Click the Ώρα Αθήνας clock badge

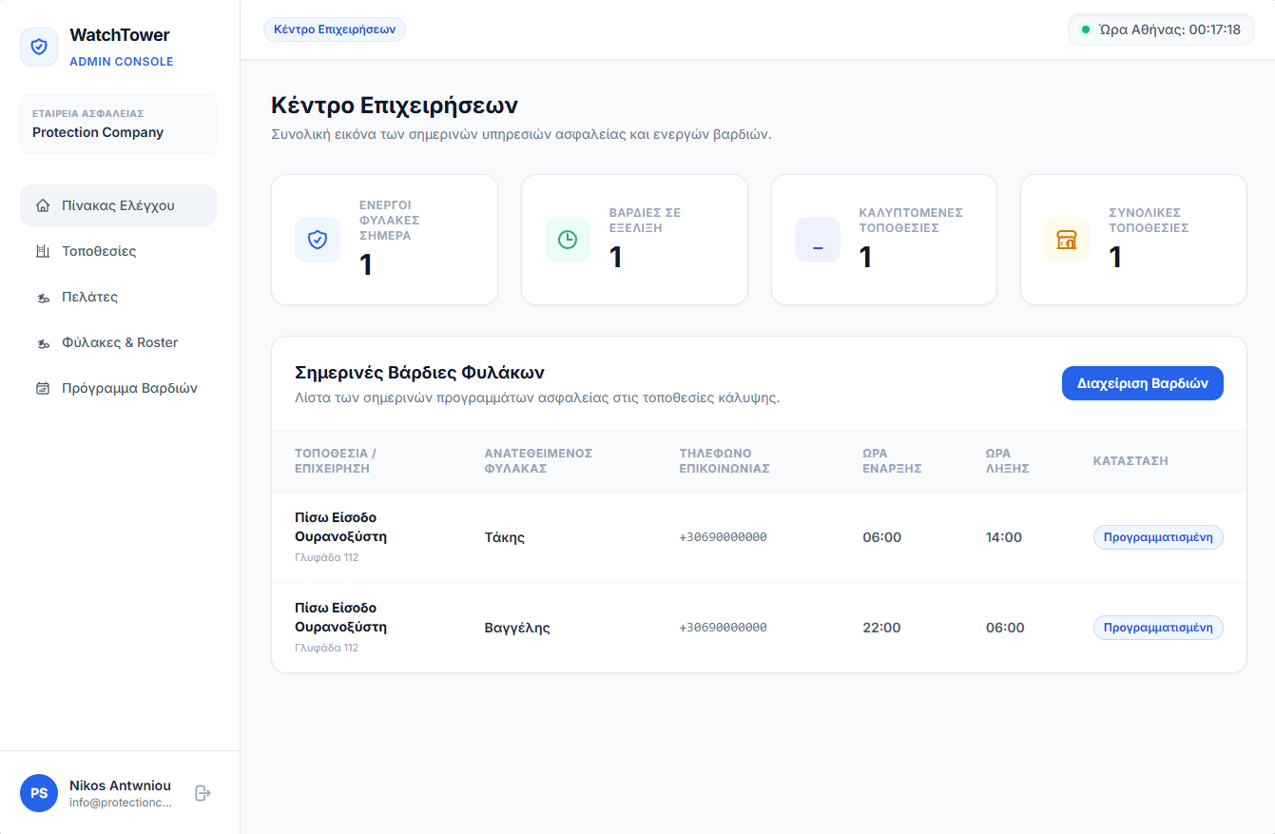(1161, 29)
